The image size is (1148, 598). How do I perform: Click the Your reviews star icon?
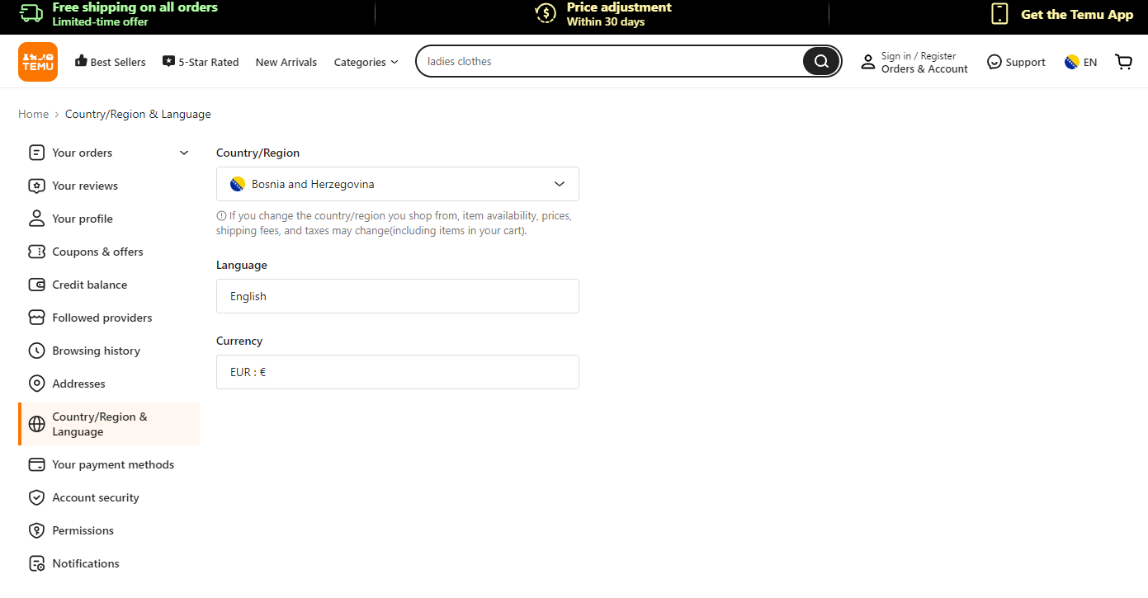tap(36, 186)
